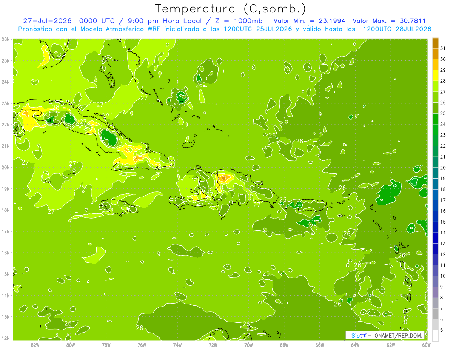Click the '68W' longitude axis label
The image size is (453, 350).
284,345
